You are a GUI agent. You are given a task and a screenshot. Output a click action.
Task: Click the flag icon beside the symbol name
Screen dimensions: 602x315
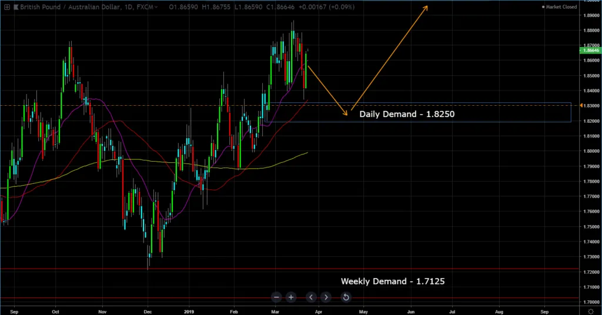(16, 7)
